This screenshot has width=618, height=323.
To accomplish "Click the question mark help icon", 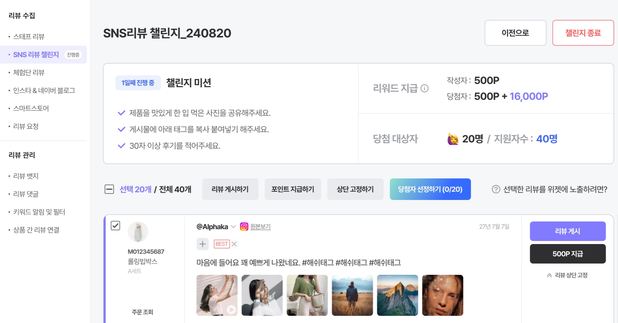I will coord(496,189).
